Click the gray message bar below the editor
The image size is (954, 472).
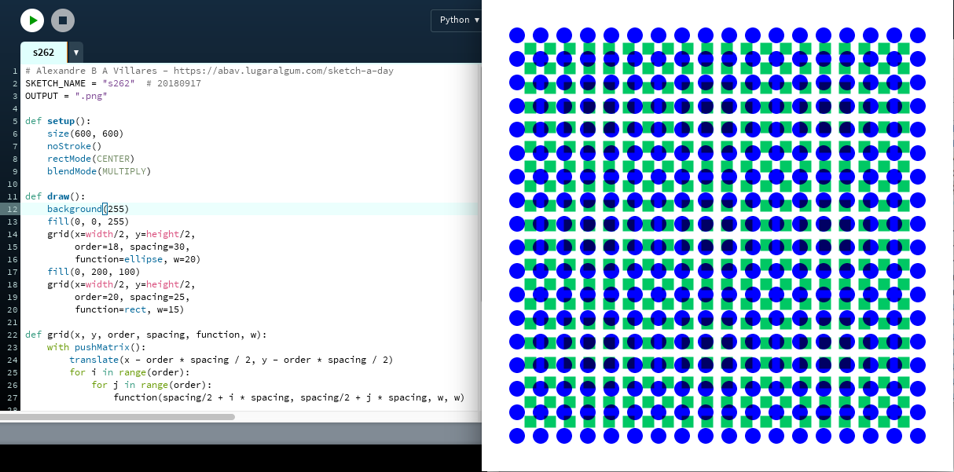236,434
